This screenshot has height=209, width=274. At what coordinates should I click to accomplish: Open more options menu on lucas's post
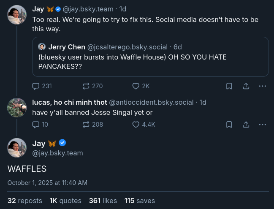[x=262, y=125]
